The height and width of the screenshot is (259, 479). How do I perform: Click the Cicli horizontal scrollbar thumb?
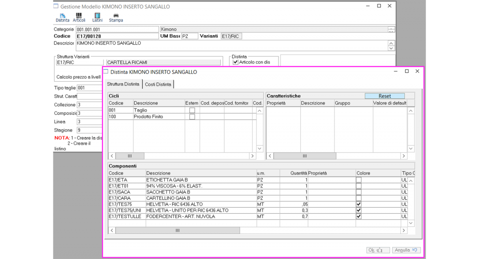(130, 156)
